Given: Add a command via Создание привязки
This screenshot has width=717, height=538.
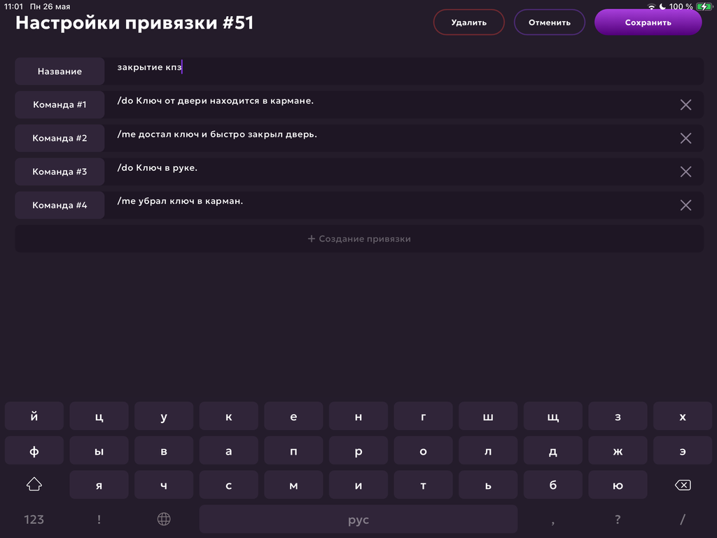Looking at the screenshot, I should (359, 238).
